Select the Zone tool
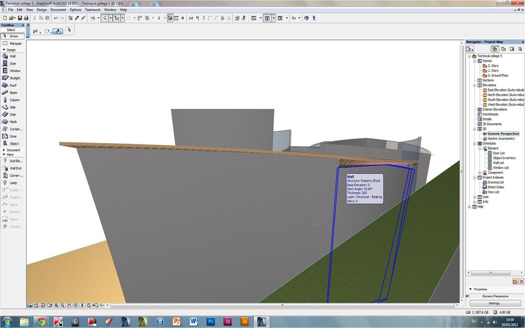 (x=13, y=136)
